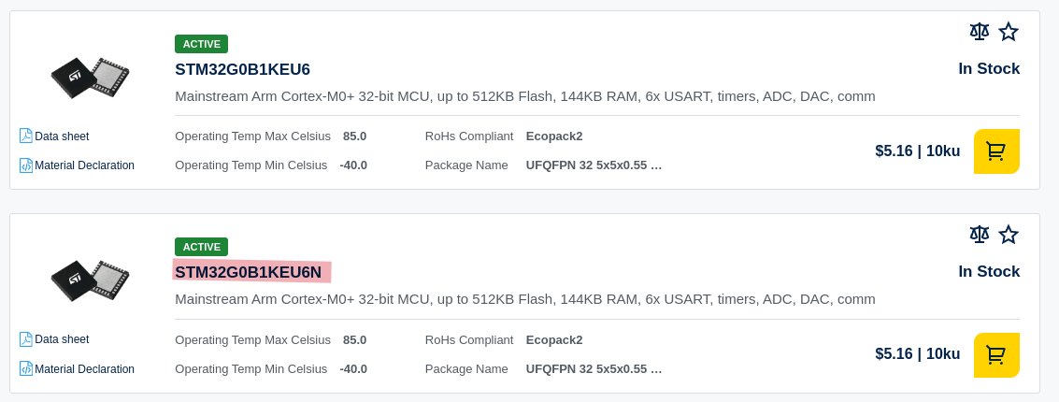Favorite STM32G0B1KEU6 with the star icon

pos(1009,31)
